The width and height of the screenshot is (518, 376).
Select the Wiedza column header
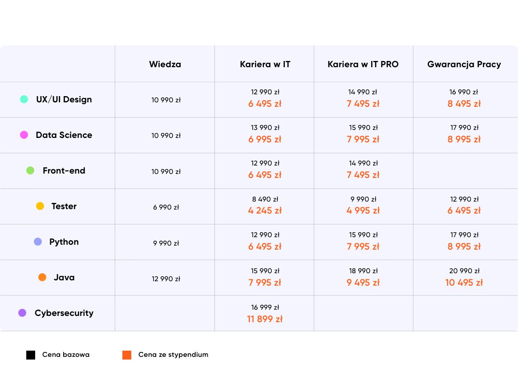(x=165, y=64)
